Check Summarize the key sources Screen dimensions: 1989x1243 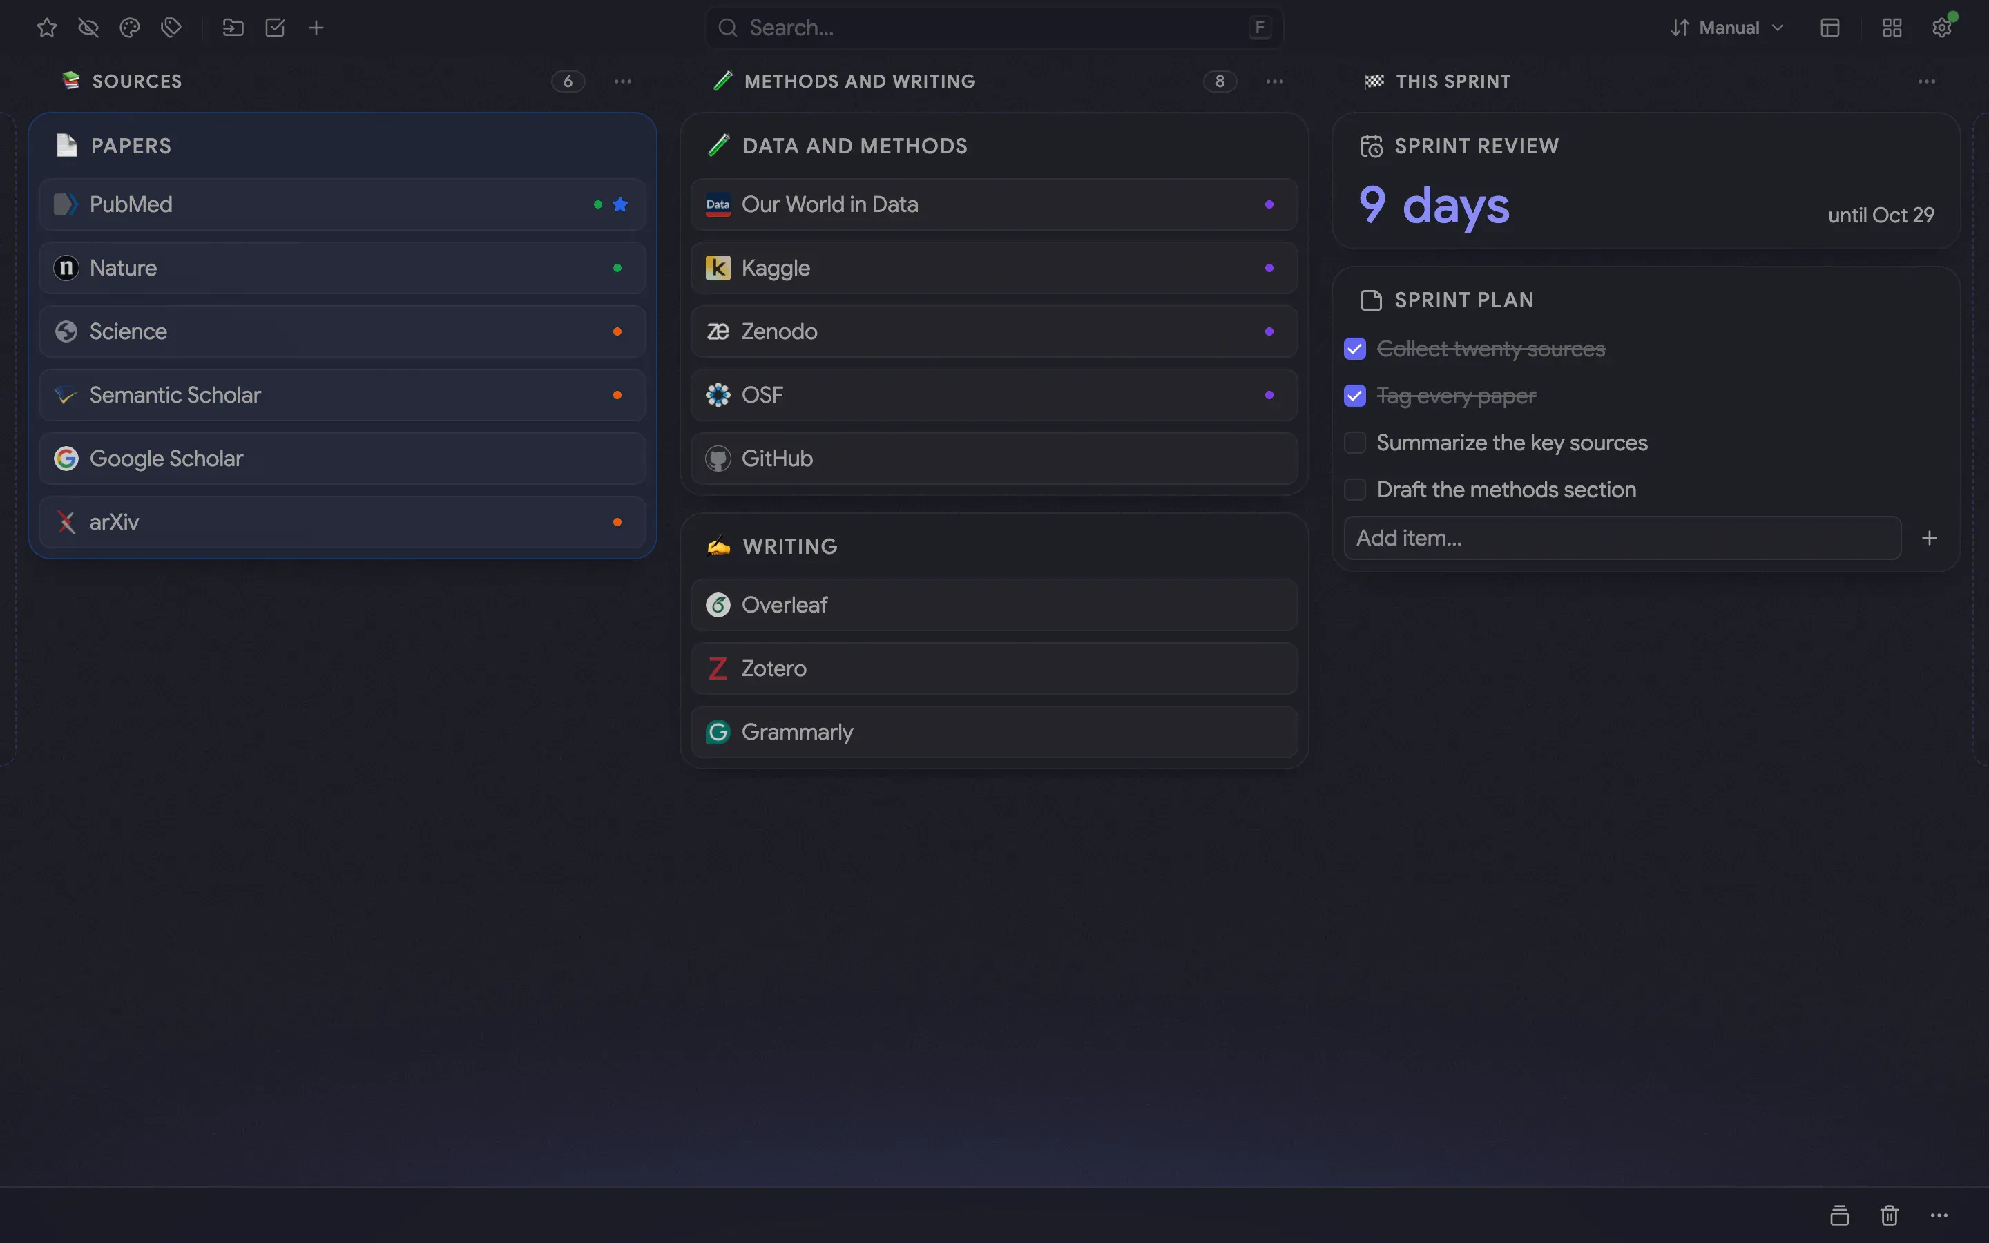[x=1354, y=442]
